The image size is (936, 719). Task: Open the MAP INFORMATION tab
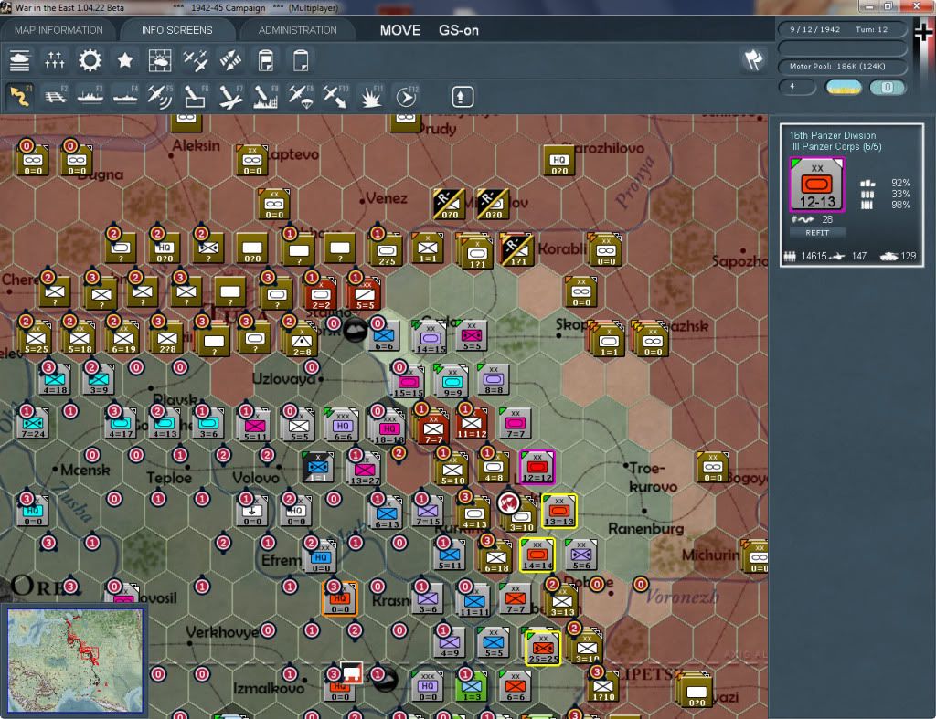58,30
